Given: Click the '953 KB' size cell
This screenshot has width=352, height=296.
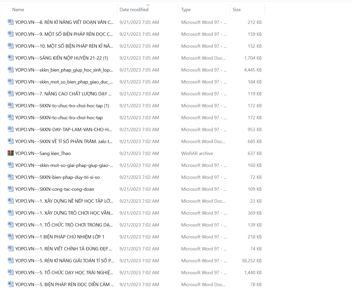Looking at the screenshot, I should [x=255, y=130].
